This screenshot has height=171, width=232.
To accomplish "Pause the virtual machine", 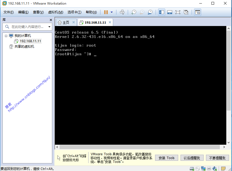I will click(106, 12).
